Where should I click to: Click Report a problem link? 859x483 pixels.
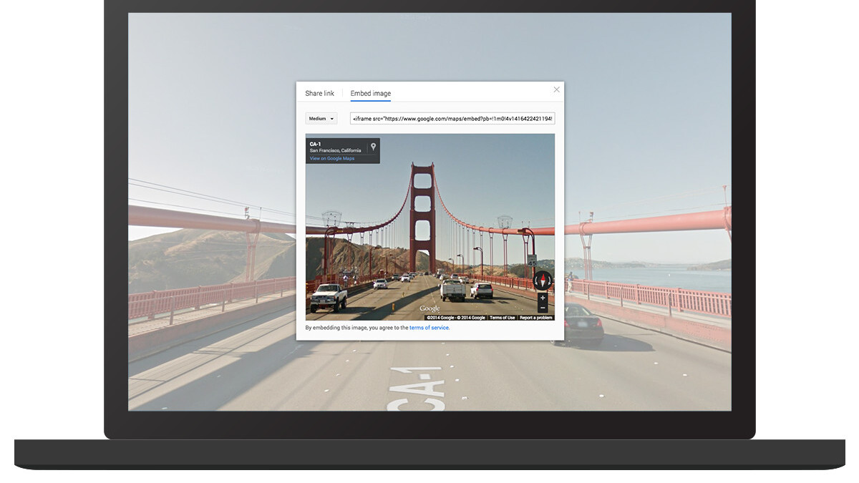[x=535, y=317]
